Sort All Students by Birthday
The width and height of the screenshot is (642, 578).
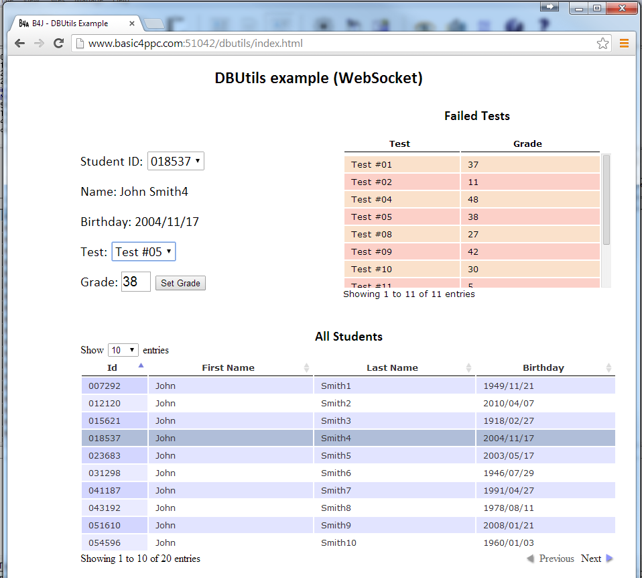pyautogui.click(x=545, y=367)
